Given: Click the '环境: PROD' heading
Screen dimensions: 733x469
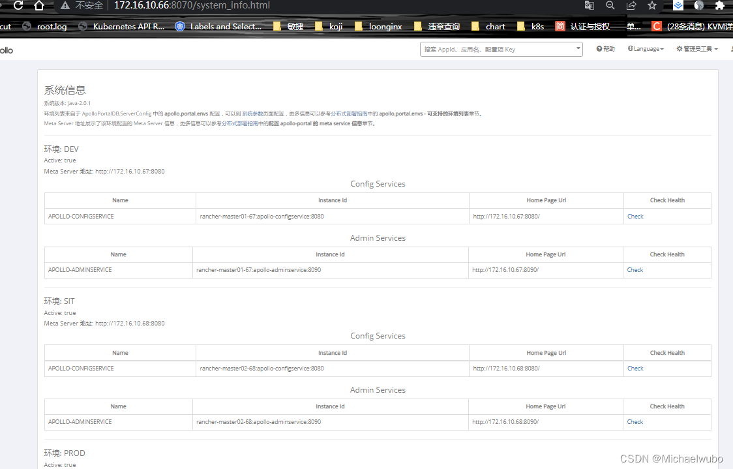Looking at the screenshot, I should [x=65, y=453].
